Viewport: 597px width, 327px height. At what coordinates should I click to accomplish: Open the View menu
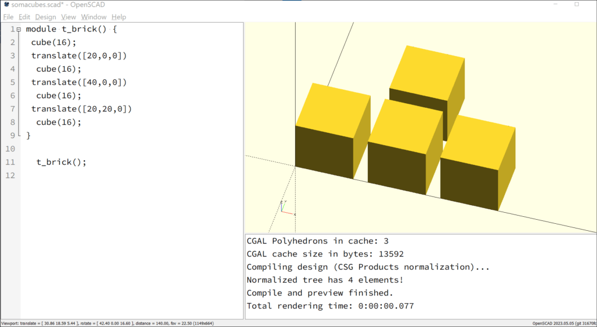[69, 17]
